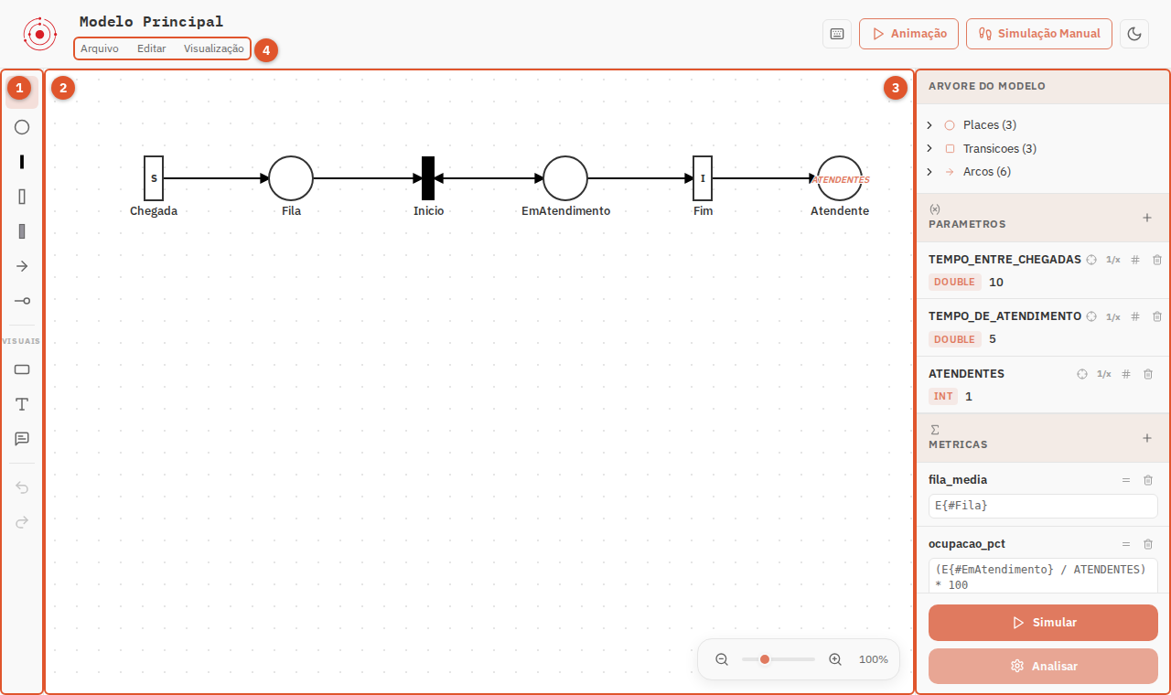1171x695 pixels.
Task: Click the crosshair icon for TEMPO_DE_ATENDIMENTO
Action: 1091,316
